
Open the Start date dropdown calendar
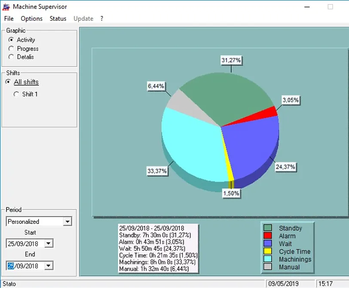pyautogui.click(x=48, y=244)
